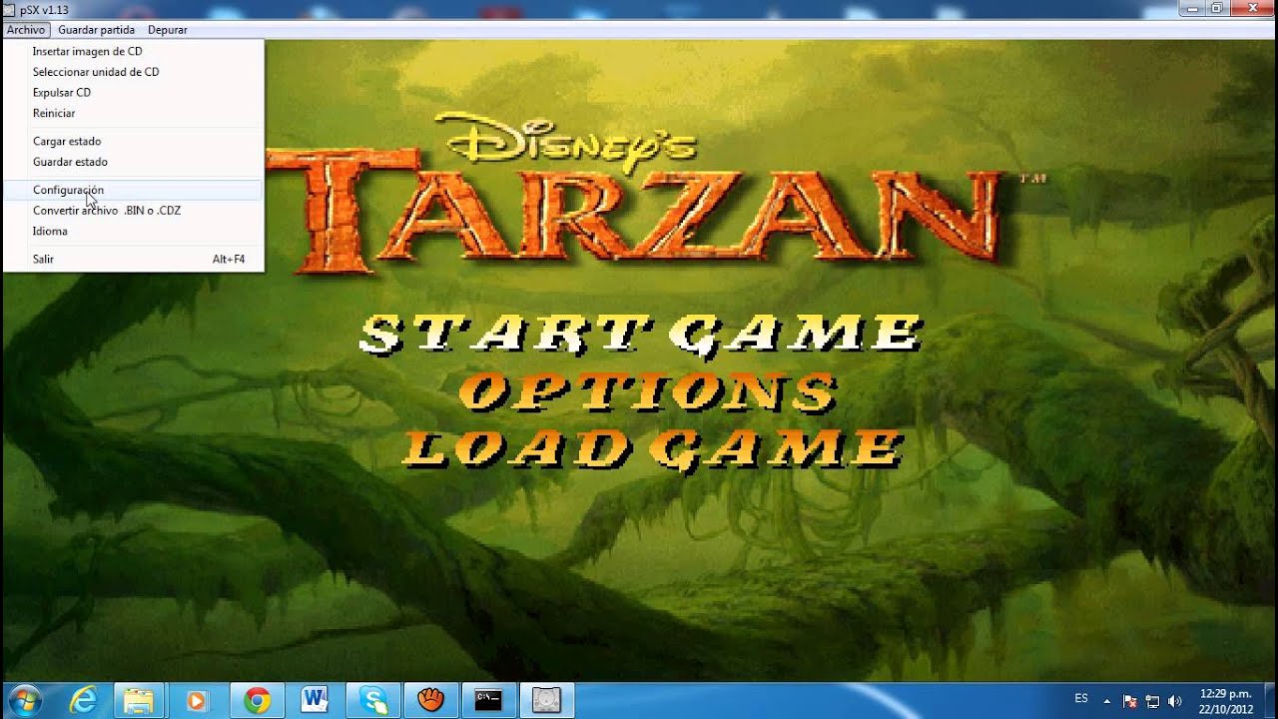Open the Action Center flag icon

click(1130, 701)
